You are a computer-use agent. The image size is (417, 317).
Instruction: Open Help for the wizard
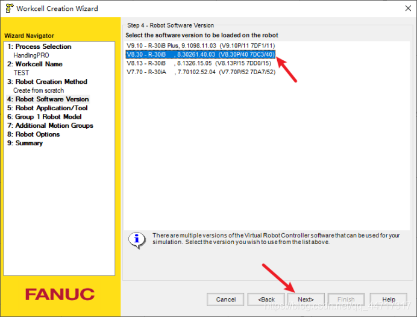tap(389, 300)
